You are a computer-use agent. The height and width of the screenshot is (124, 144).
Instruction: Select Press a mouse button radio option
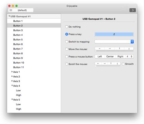point(67,57)
